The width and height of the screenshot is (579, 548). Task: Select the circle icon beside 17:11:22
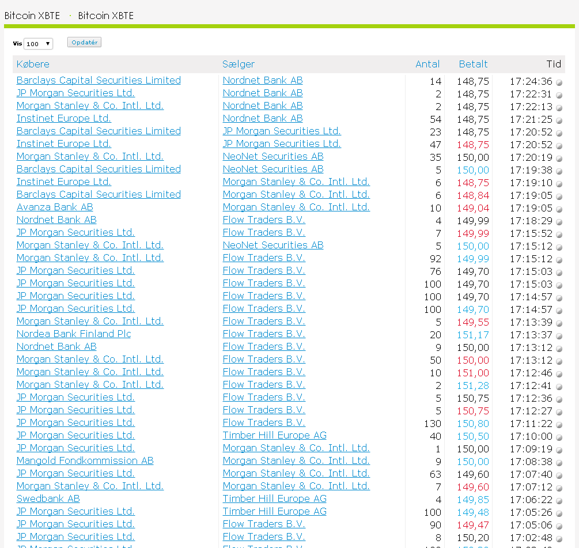pyautogui.click(x=559, y=425)
